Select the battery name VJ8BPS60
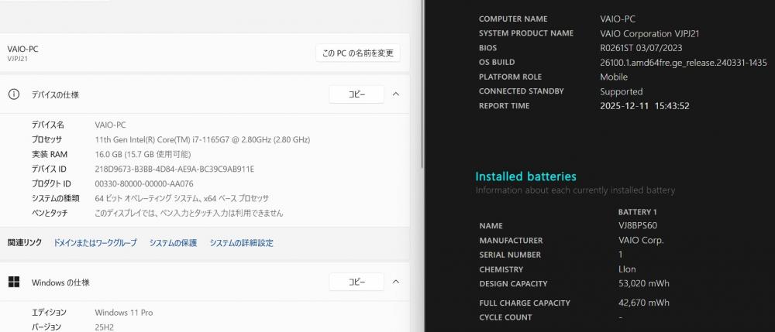The image size is (775, 332). pyautogui.click(x=638, y=225)
